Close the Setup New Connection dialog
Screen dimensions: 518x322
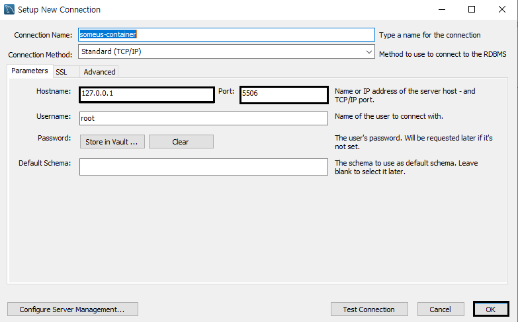coord(502,9)
